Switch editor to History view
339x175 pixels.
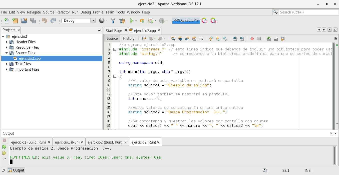pos(129,38)
